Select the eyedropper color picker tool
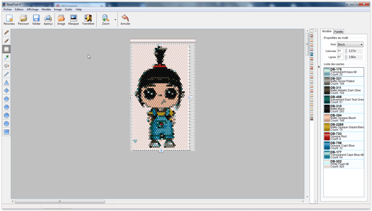This screenshot has width=372, height=211. (x=6, y=57)
